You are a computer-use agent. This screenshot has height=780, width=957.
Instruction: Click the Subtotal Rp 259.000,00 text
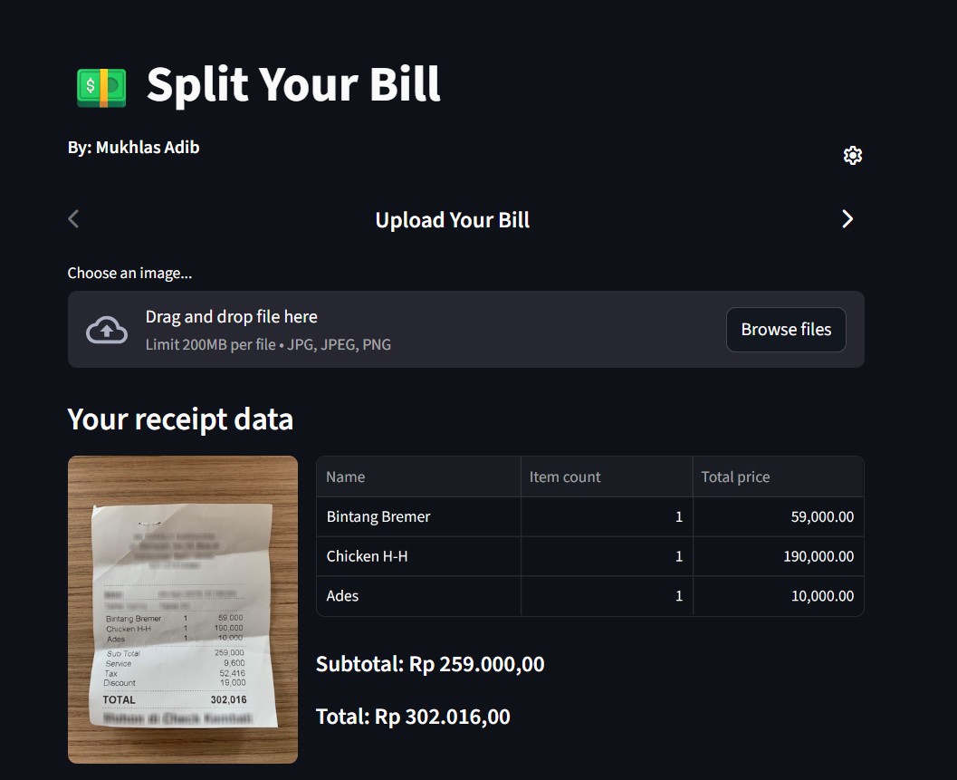(430, 663)
